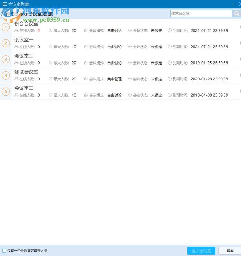
Task: Click the 取消 button
Action: (x=230, y=251)
